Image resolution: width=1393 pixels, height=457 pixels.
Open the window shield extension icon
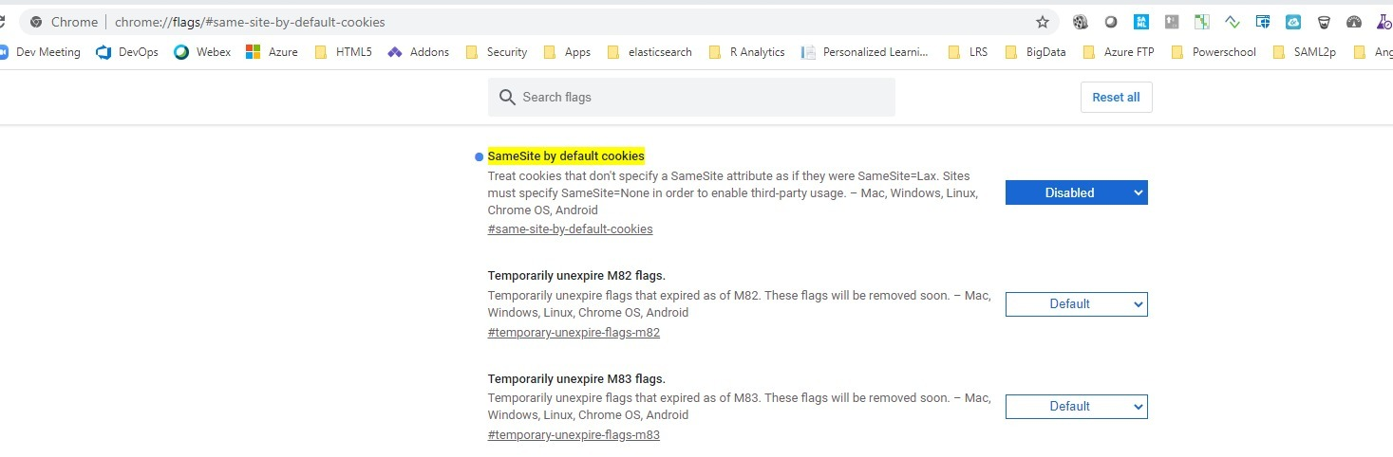point(1263,22)
